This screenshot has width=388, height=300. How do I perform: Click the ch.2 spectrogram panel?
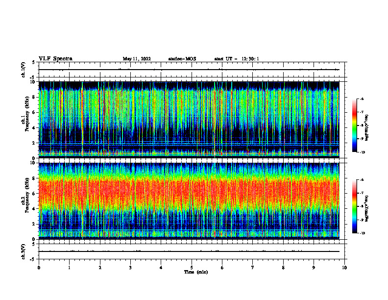189,201
